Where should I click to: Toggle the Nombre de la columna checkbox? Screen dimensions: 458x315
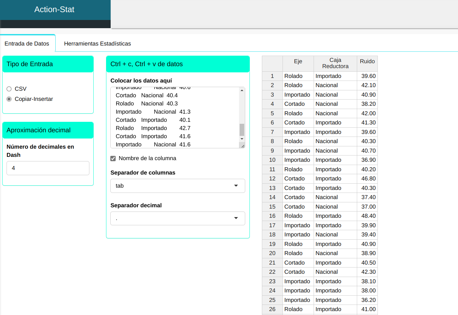pos(113,158)
